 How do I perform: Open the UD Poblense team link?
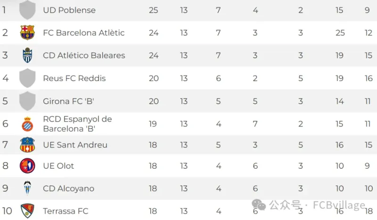point(69,10)
